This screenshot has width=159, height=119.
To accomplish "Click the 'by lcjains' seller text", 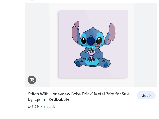I will click(37, 99).
